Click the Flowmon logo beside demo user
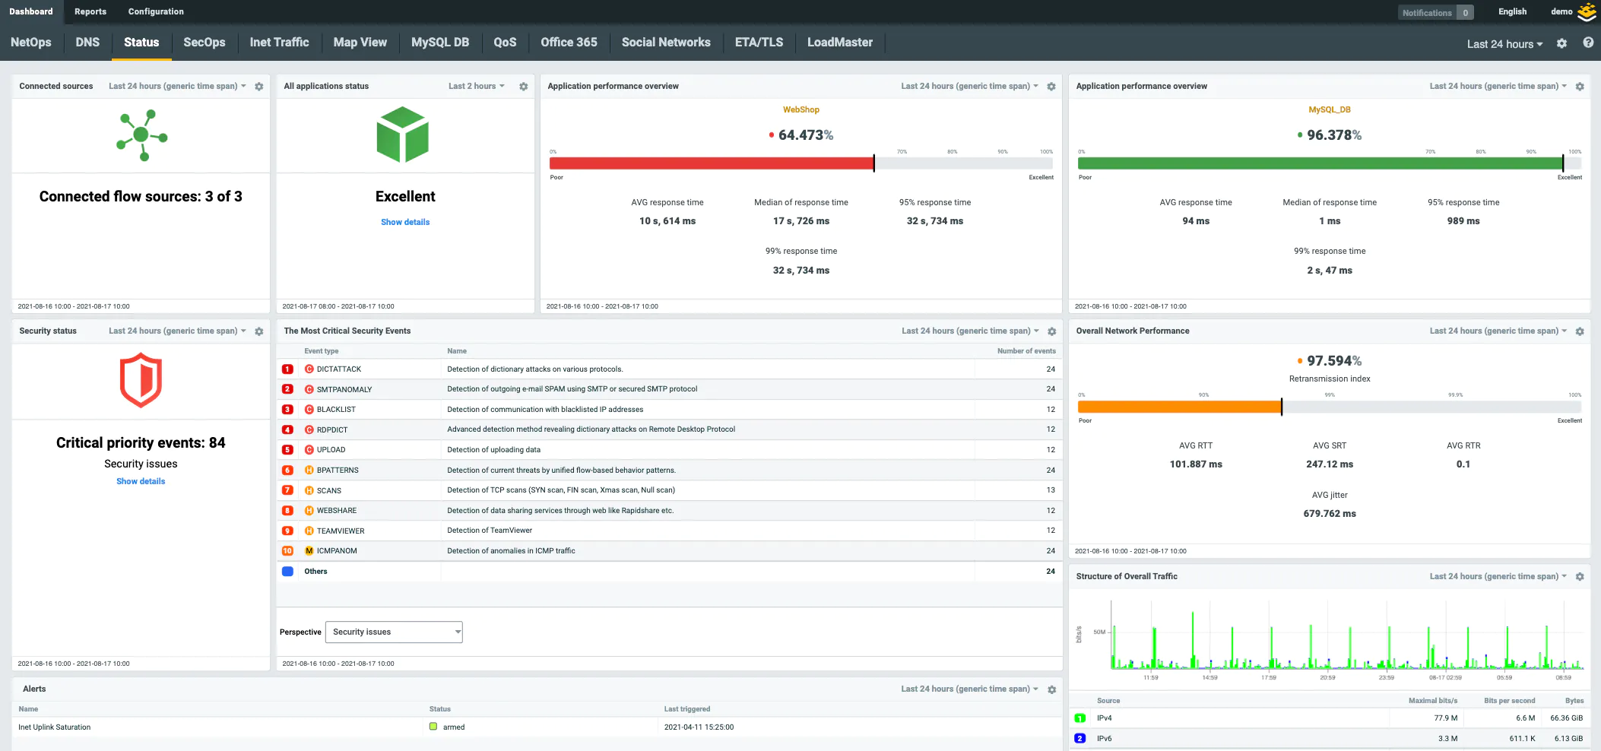 (1587, 12)
